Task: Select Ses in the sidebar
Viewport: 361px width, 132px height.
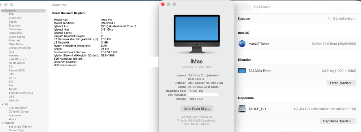Action: click(x=11, y=85)
